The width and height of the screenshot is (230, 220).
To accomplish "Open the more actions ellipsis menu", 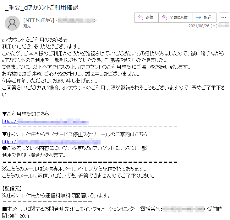I will tap(224, 18).
